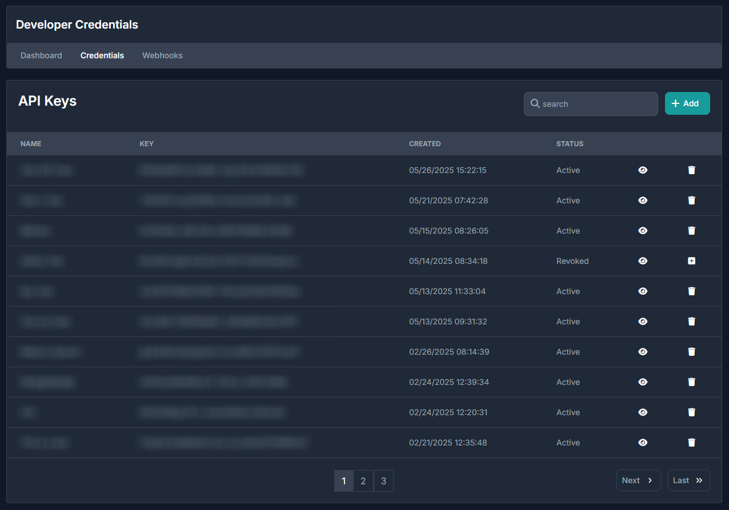
Task: Open page 3 of API keys
Action: click(x=383, y=481)
